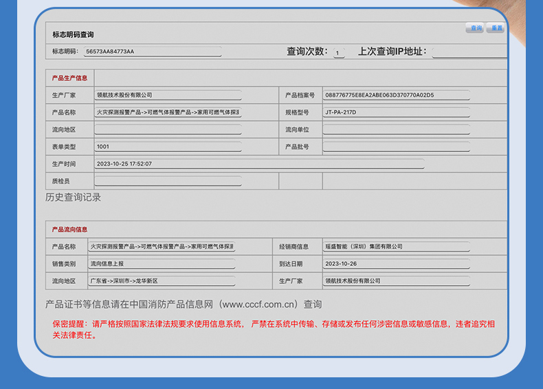
Task: Click the empty 流向单位 field
Action: (397, 129)
